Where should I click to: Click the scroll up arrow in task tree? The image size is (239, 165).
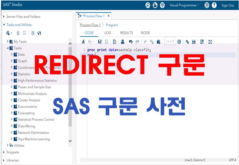coord(70,44)
